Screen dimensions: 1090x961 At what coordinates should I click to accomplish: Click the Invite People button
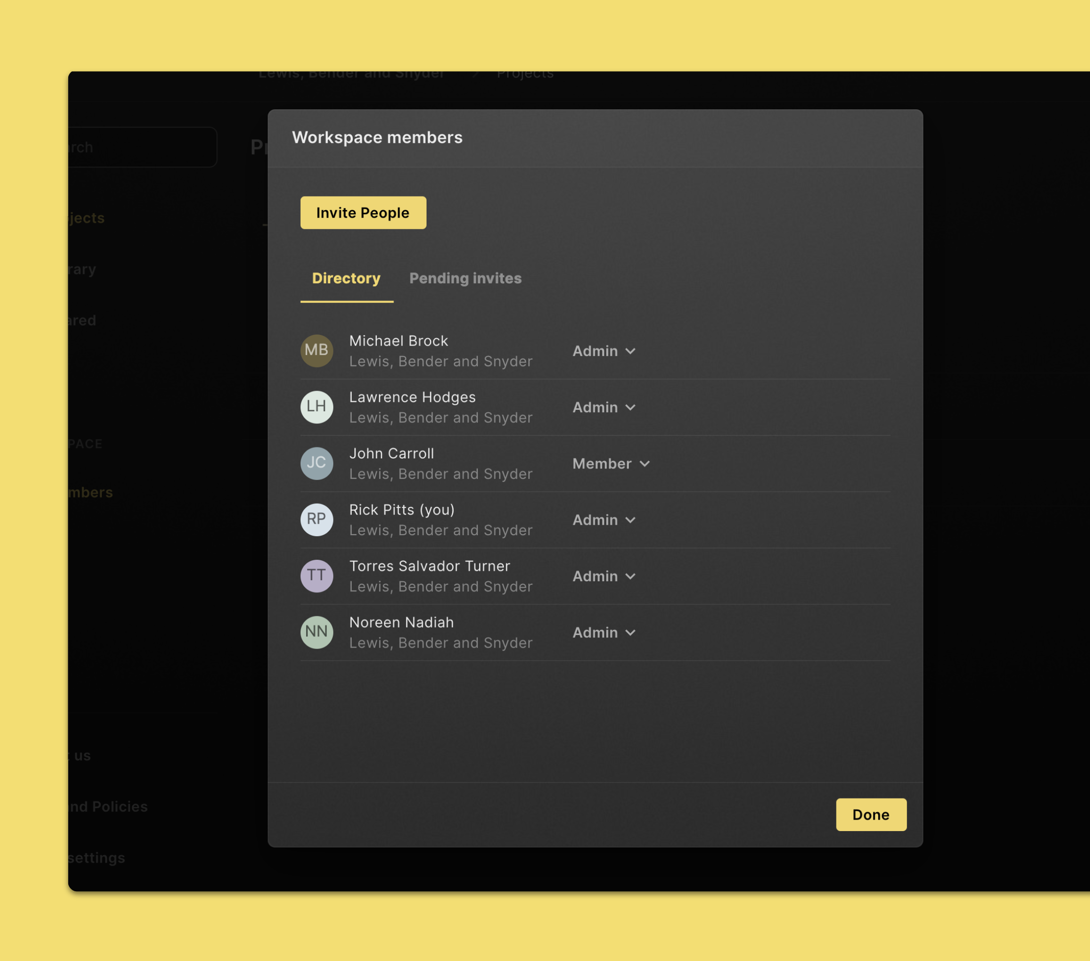click(x=363, y=213)
